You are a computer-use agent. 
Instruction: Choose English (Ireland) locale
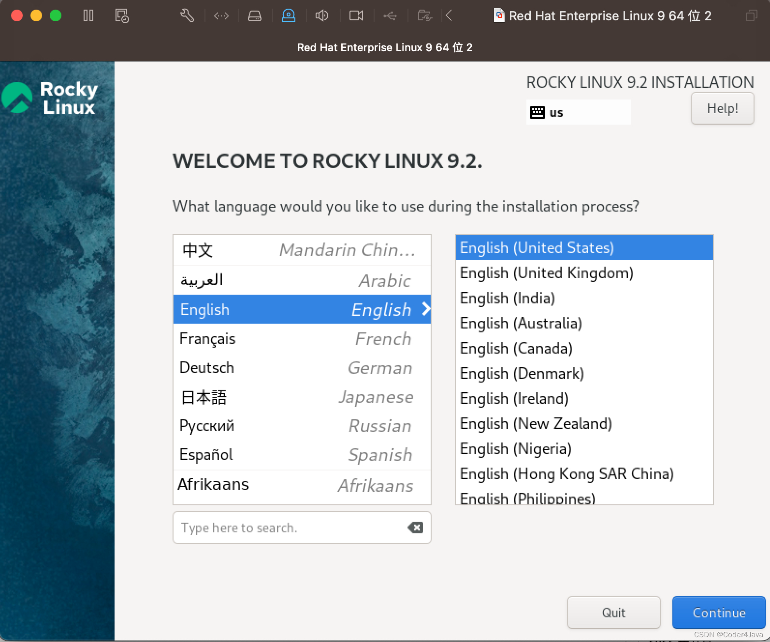584,399
